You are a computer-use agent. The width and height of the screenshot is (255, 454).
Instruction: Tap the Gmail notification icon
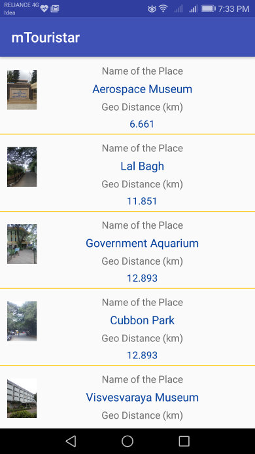point(55,9)
